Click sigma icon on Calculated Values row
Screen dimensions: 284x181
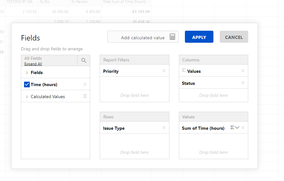click(85, 96)
